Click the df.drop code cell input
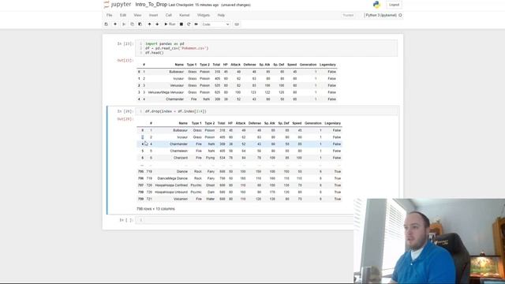The image size is (505, 284). click(x=267, y=111)
